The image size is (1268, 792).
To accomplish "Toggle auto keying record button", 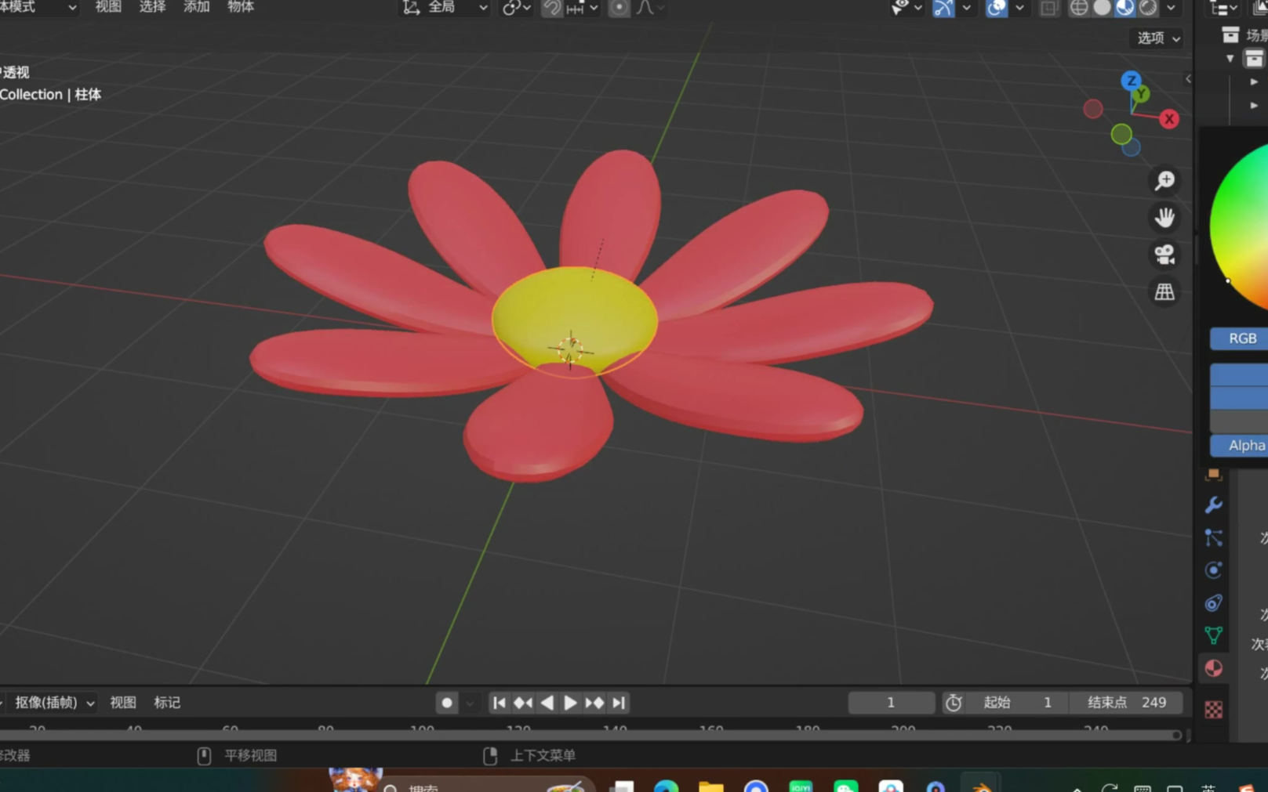I will [446, 703].
